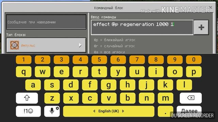
Task: Tap the h key
Action: 127,85
